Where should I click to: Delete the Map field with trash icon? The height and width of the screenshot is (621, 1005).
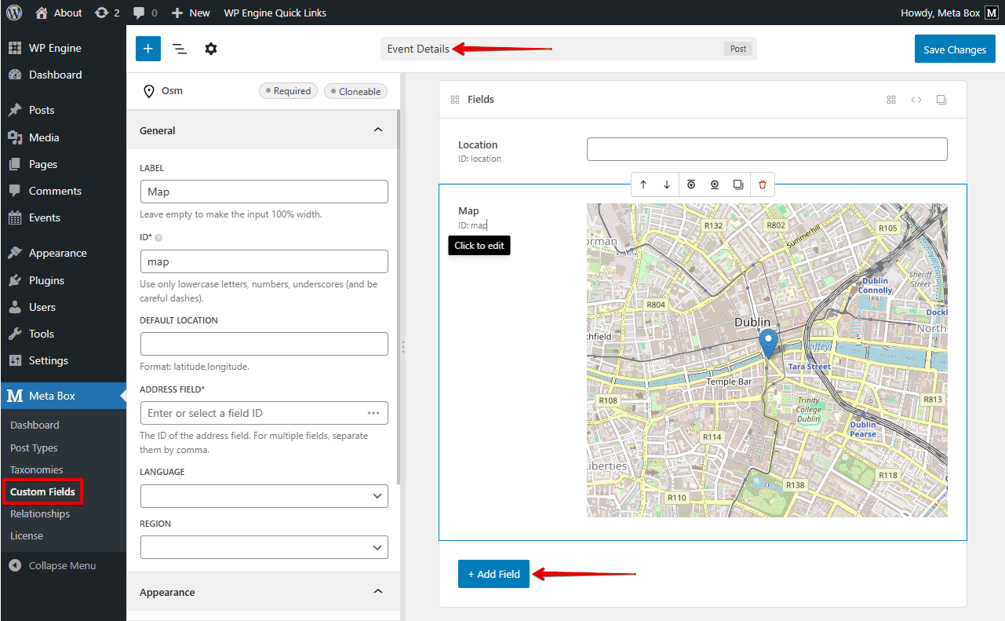coord(762,184)
